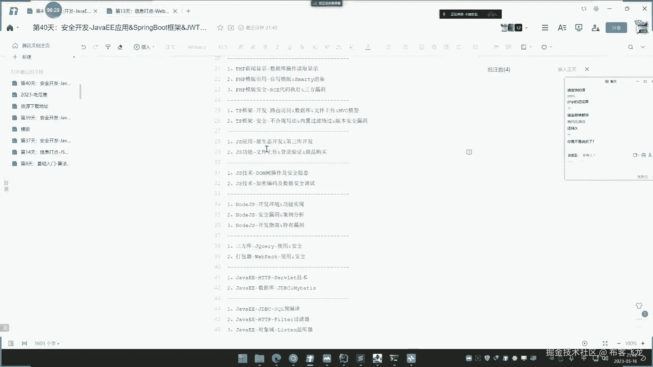This screenshot has height=367, width=653.
Task: Start presentation mode icon in header
Action: [x=579, y=28]
